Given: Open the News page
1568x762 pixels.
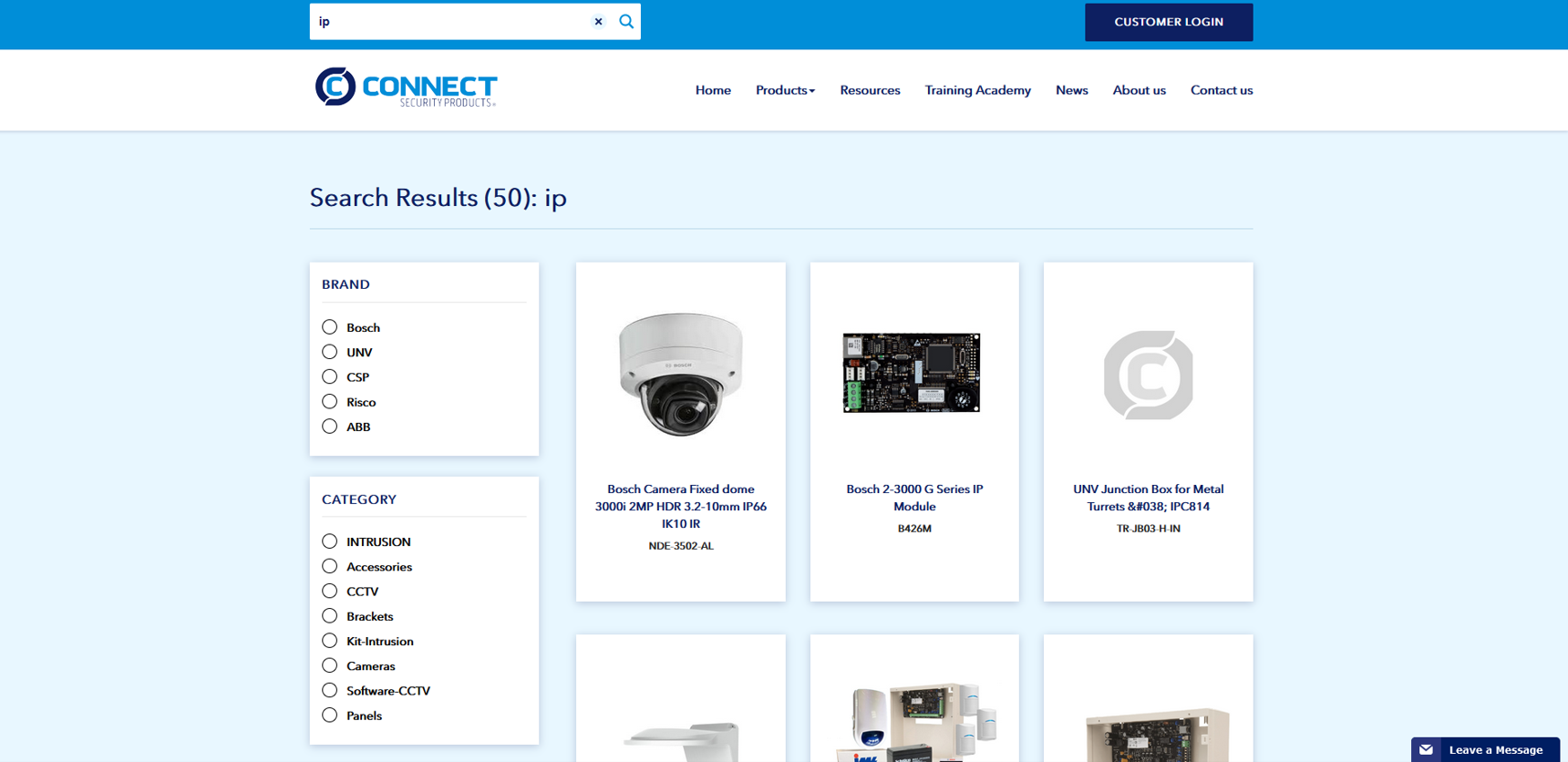Looking at the screenshot, I should click(x=1071, y=90).
